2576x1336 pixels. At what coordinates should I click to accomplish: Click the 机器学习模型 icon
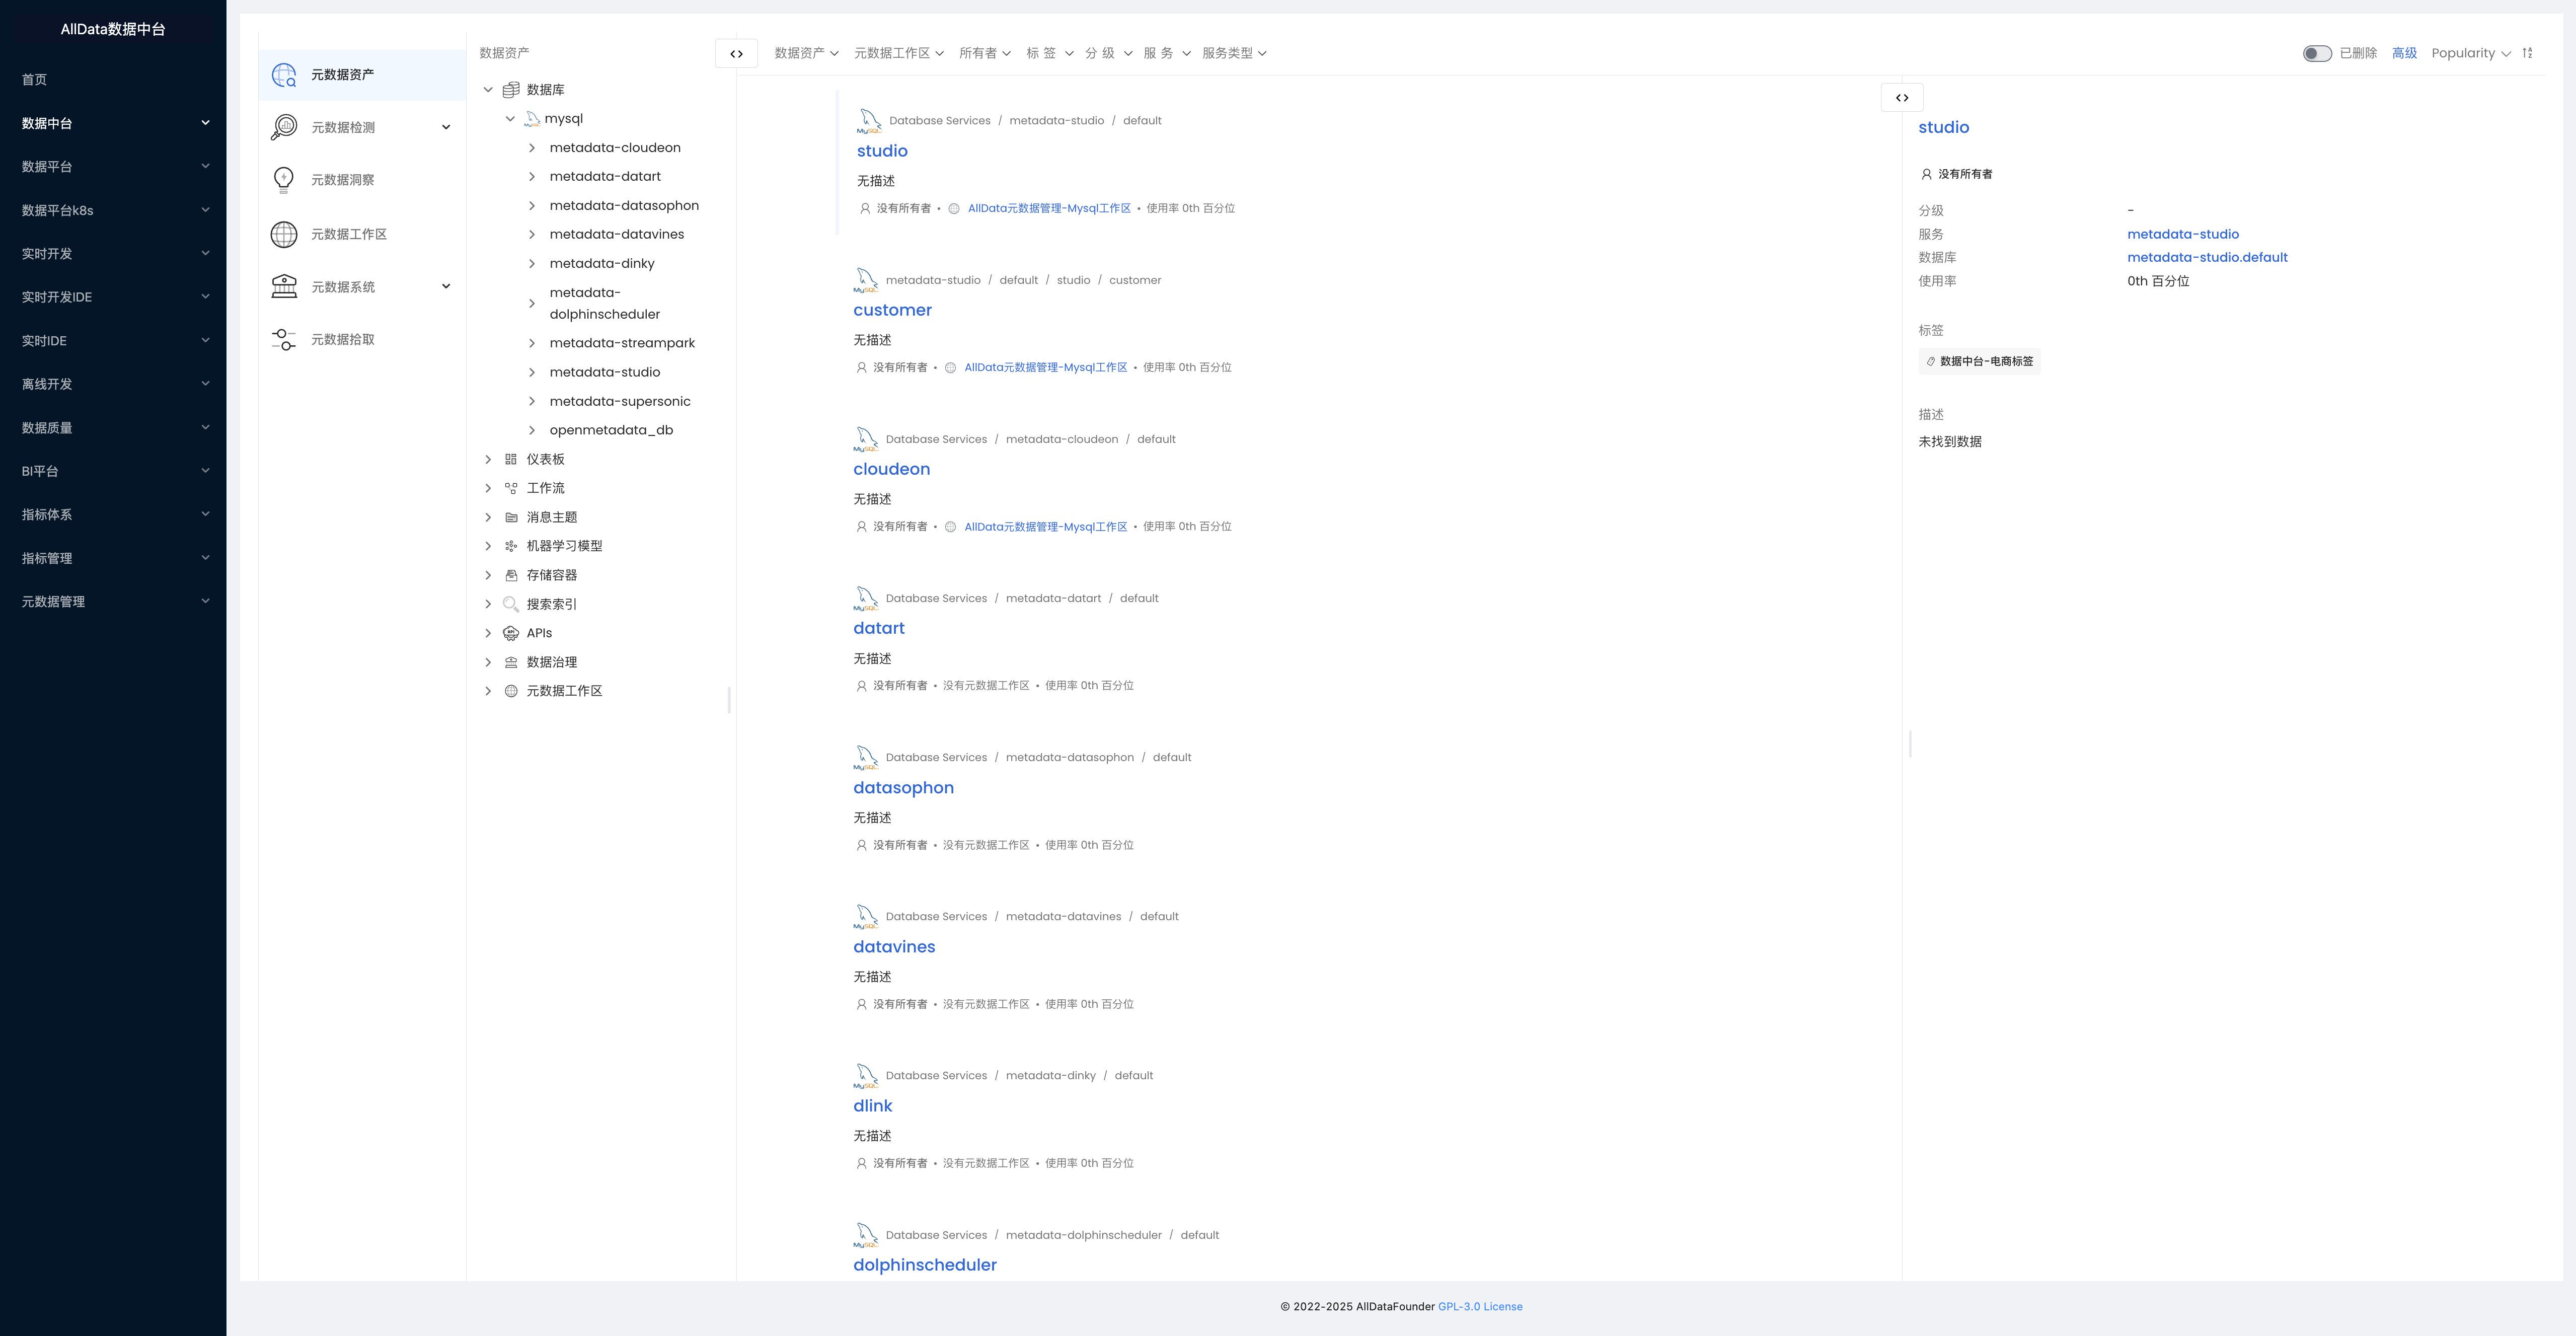pos(511,546)
